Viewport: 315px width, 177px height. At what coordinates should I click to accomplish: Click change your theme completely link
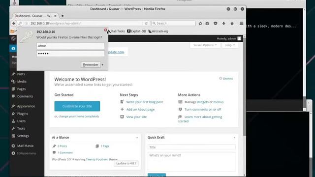coord(79,117)
